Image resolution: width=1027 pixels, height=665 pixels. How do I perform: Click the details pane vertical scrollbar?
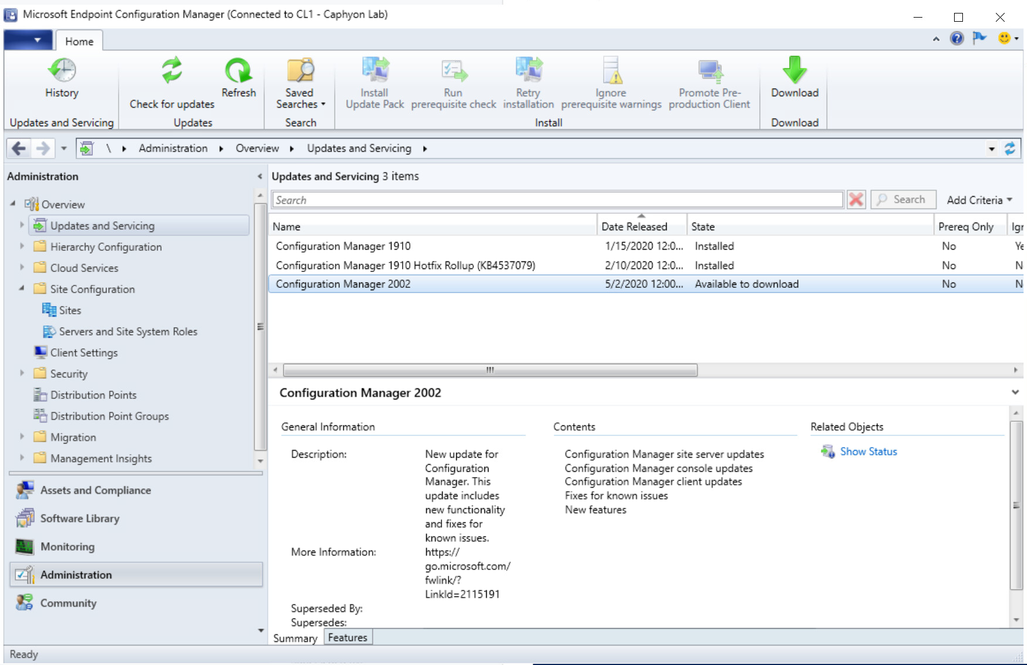tap(1016, 505)
